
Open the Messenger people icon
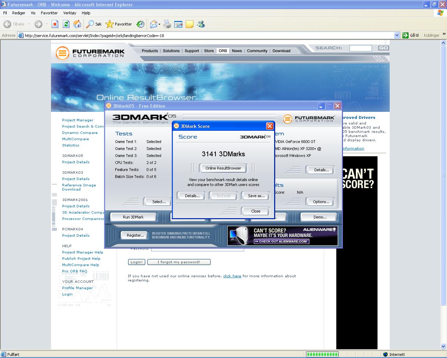pos(201,24)
